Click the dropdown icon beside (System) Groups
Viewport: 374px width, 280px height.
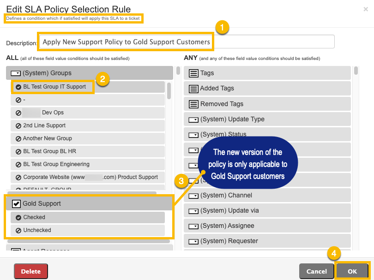point(16,73)
